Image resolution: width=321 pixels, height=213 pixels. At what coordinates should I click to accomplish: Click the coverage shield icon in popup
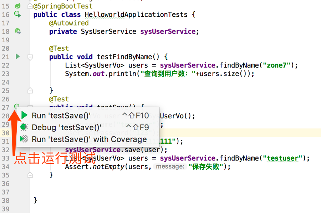[24, 139]
